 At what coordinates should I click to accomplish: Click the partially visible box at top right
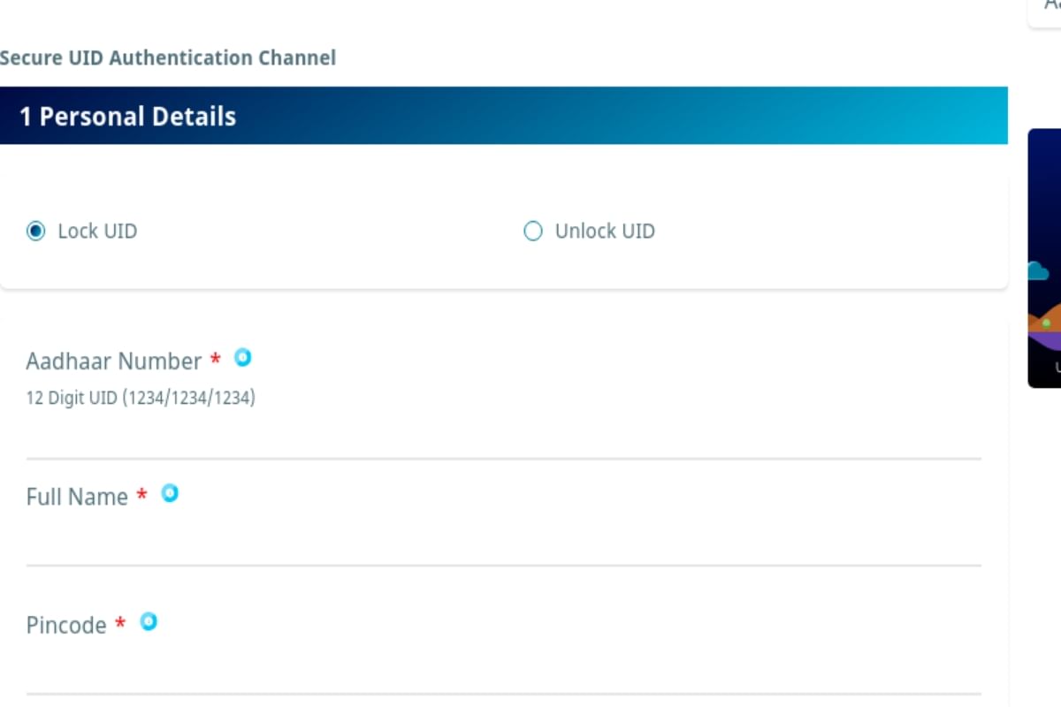[1046, 11]
